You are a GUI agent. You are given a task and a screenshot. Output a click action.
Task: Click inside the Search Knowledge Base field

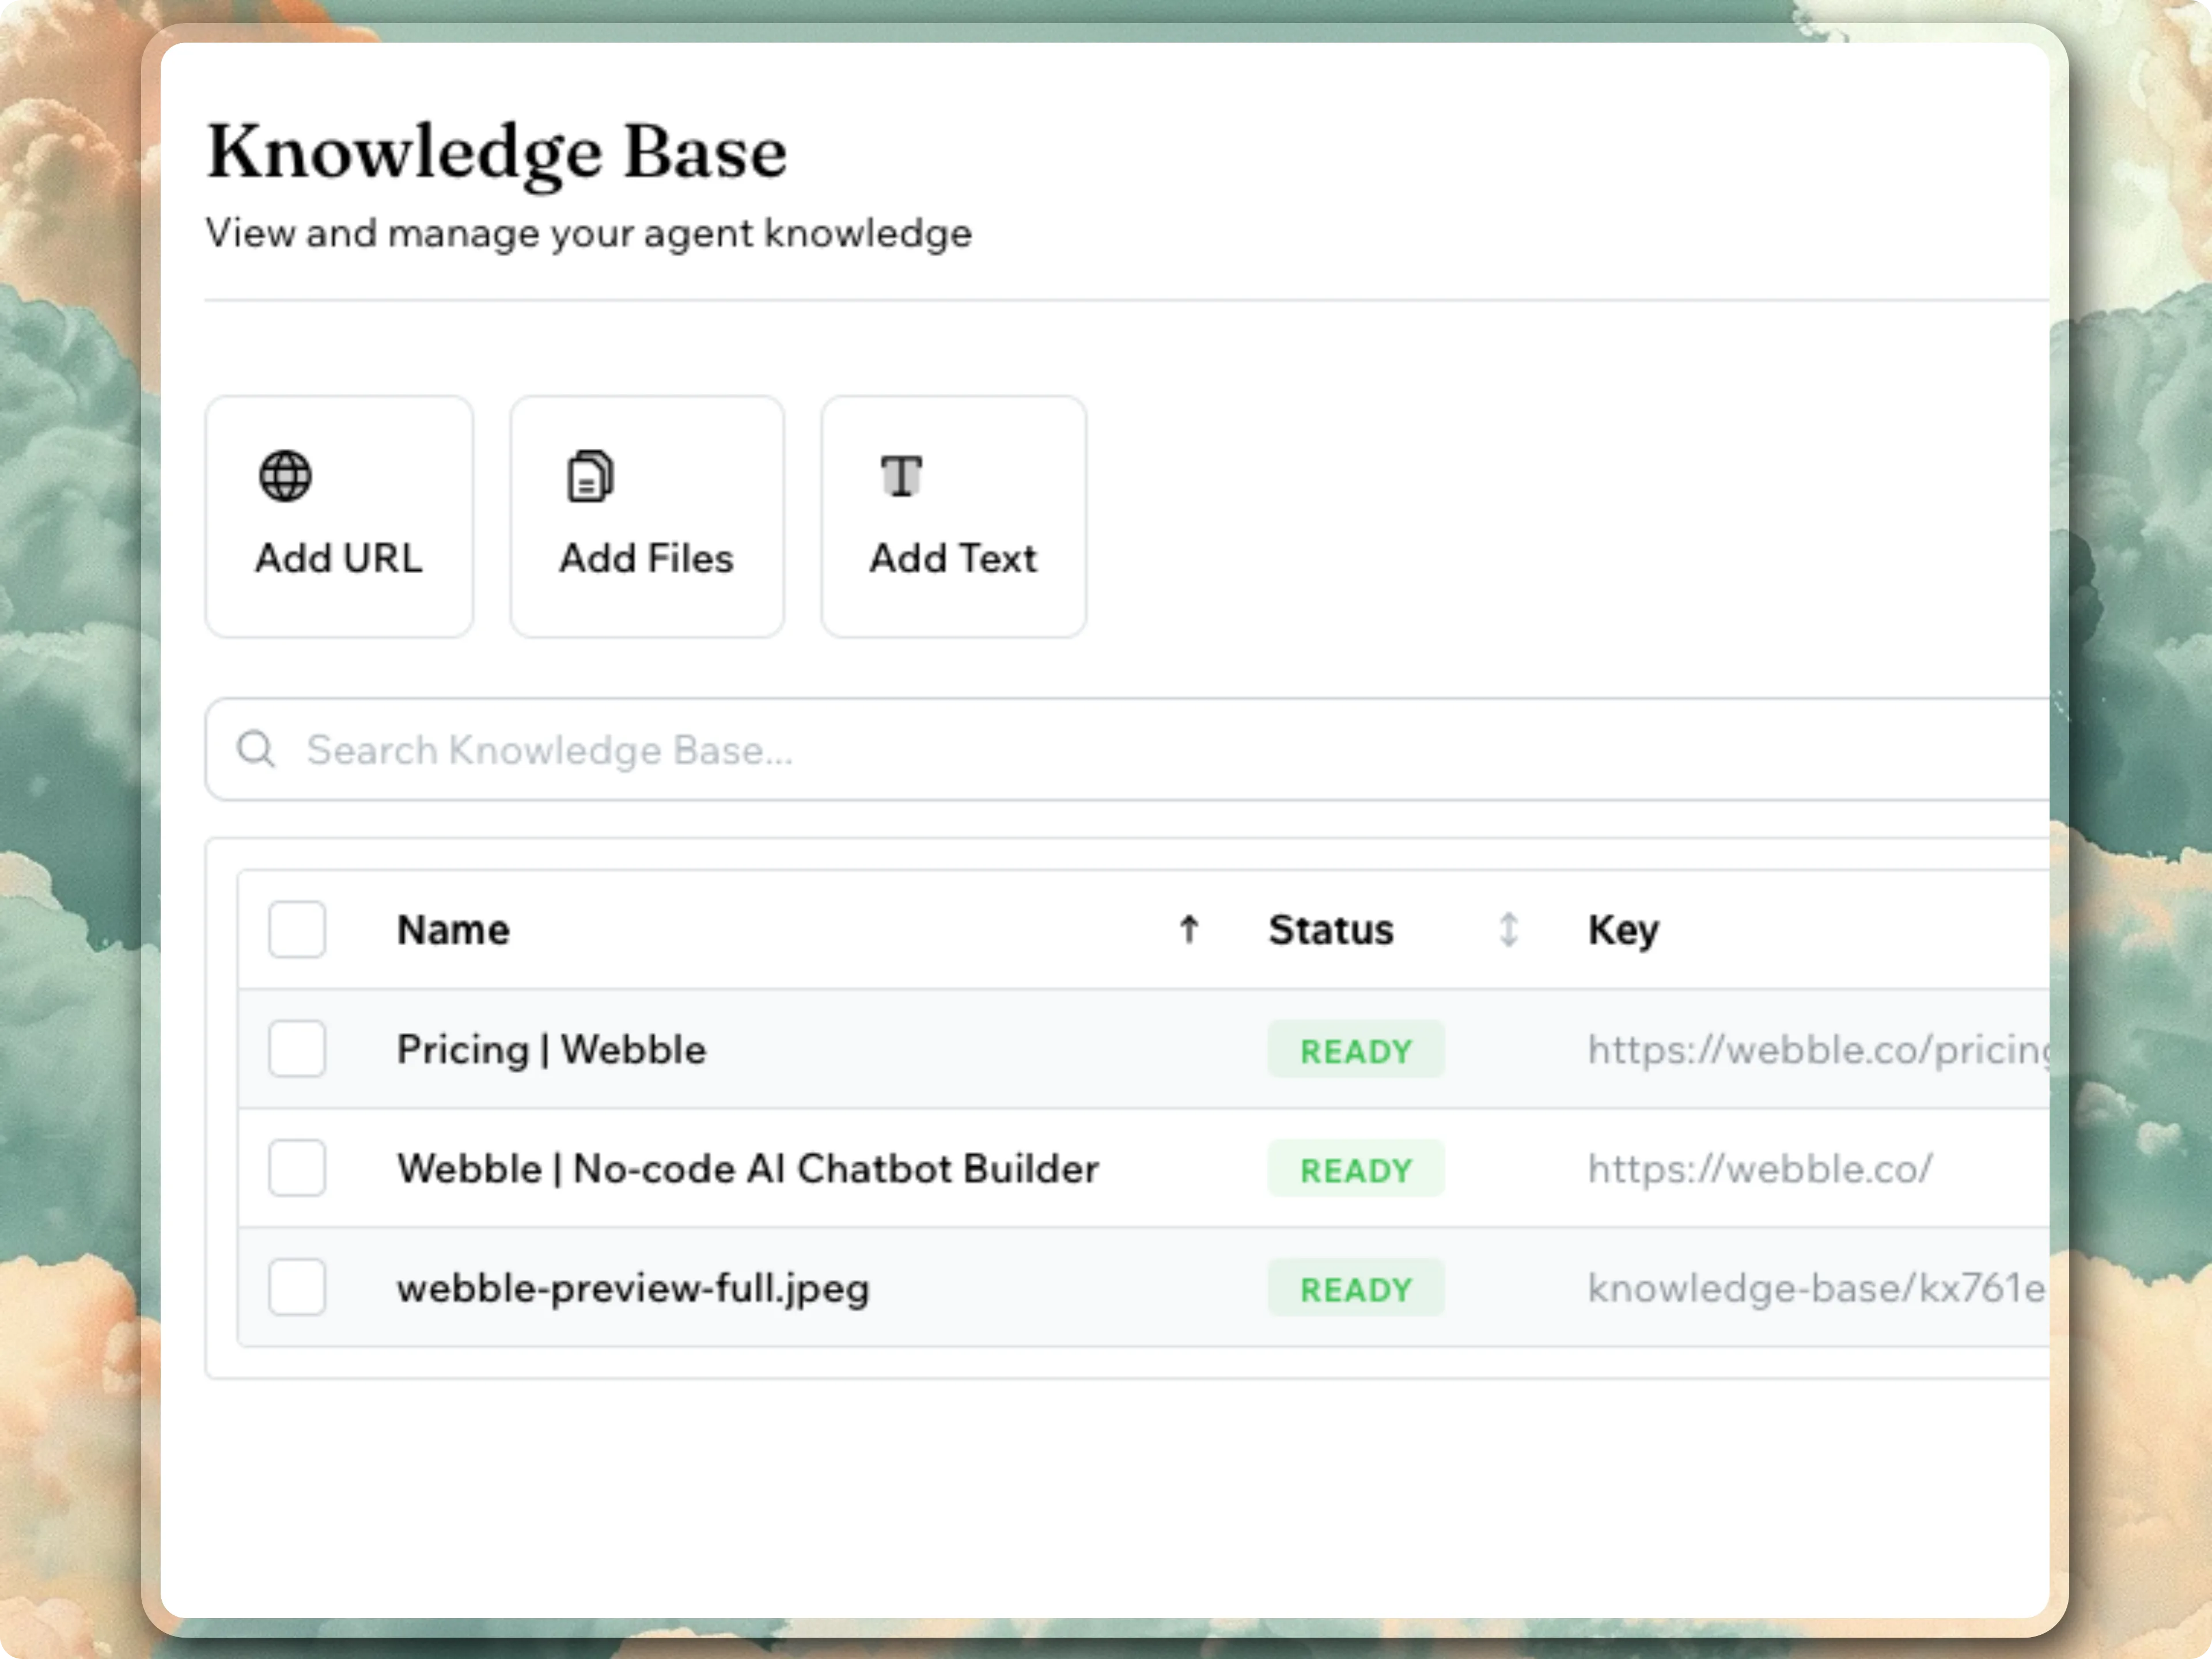700,749
